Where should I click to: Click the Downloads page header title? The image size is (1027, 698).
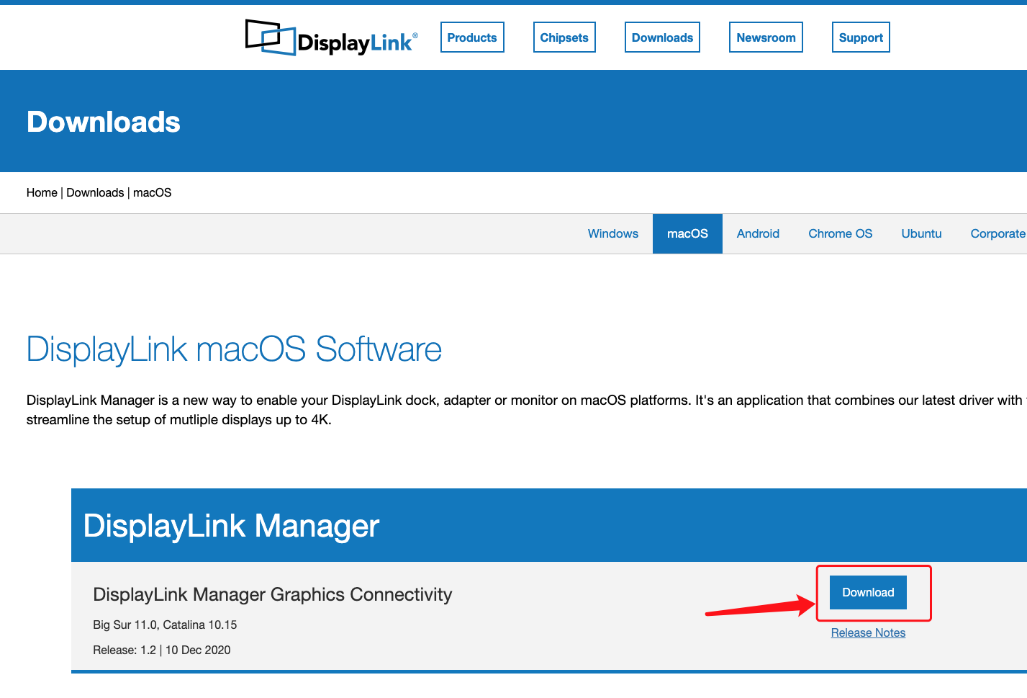[104, 122]
